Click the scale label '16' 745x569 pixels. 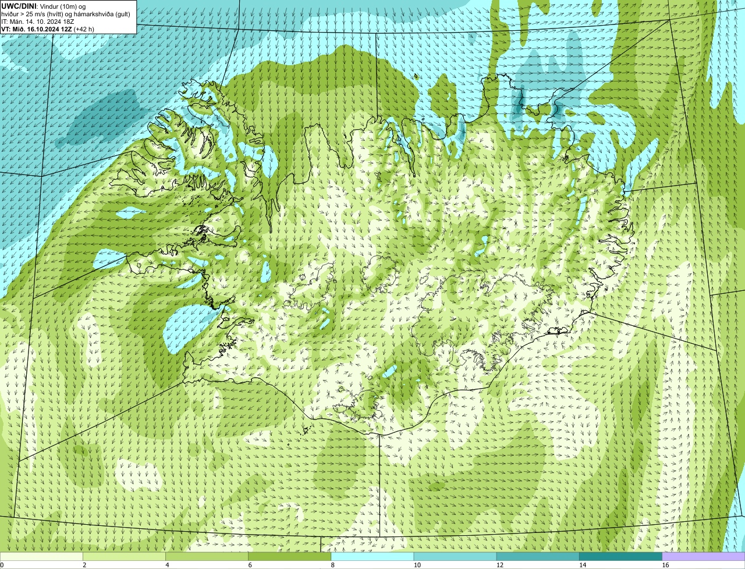666,565
